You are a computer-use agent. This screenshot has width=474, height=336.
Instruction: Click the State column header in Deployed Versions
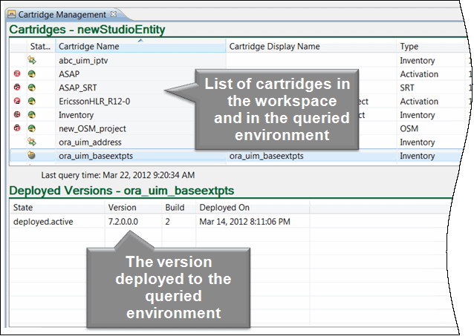pos(23,208)
